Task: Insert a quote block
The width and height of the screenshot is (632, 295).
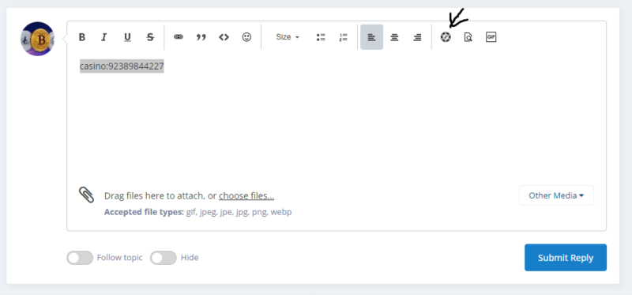Action: tap(201, 37)
